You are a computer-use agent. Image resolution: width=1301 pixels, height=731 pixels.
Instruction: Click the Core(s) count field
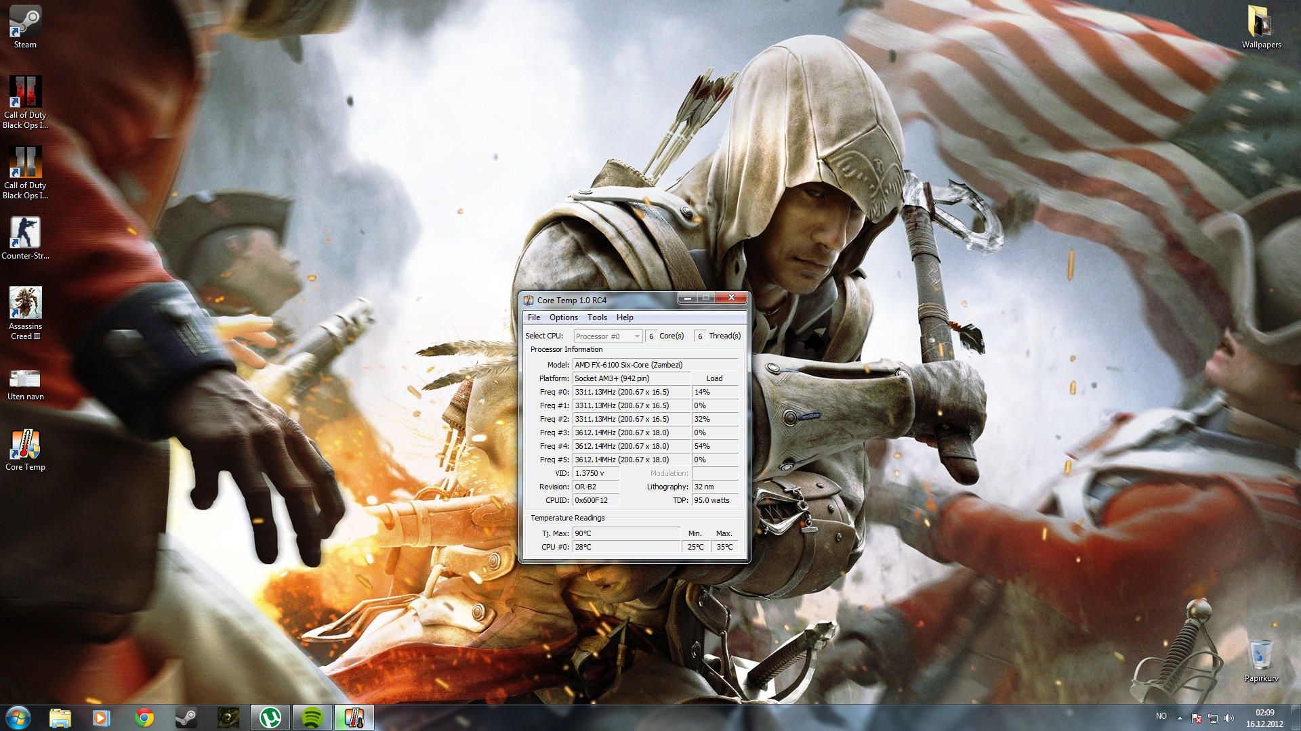(x=651, y=336)
